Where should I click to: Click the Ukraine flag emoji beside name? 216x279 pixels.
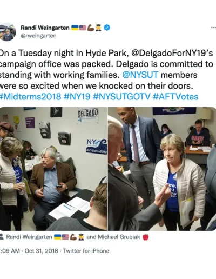click(75, 28)
